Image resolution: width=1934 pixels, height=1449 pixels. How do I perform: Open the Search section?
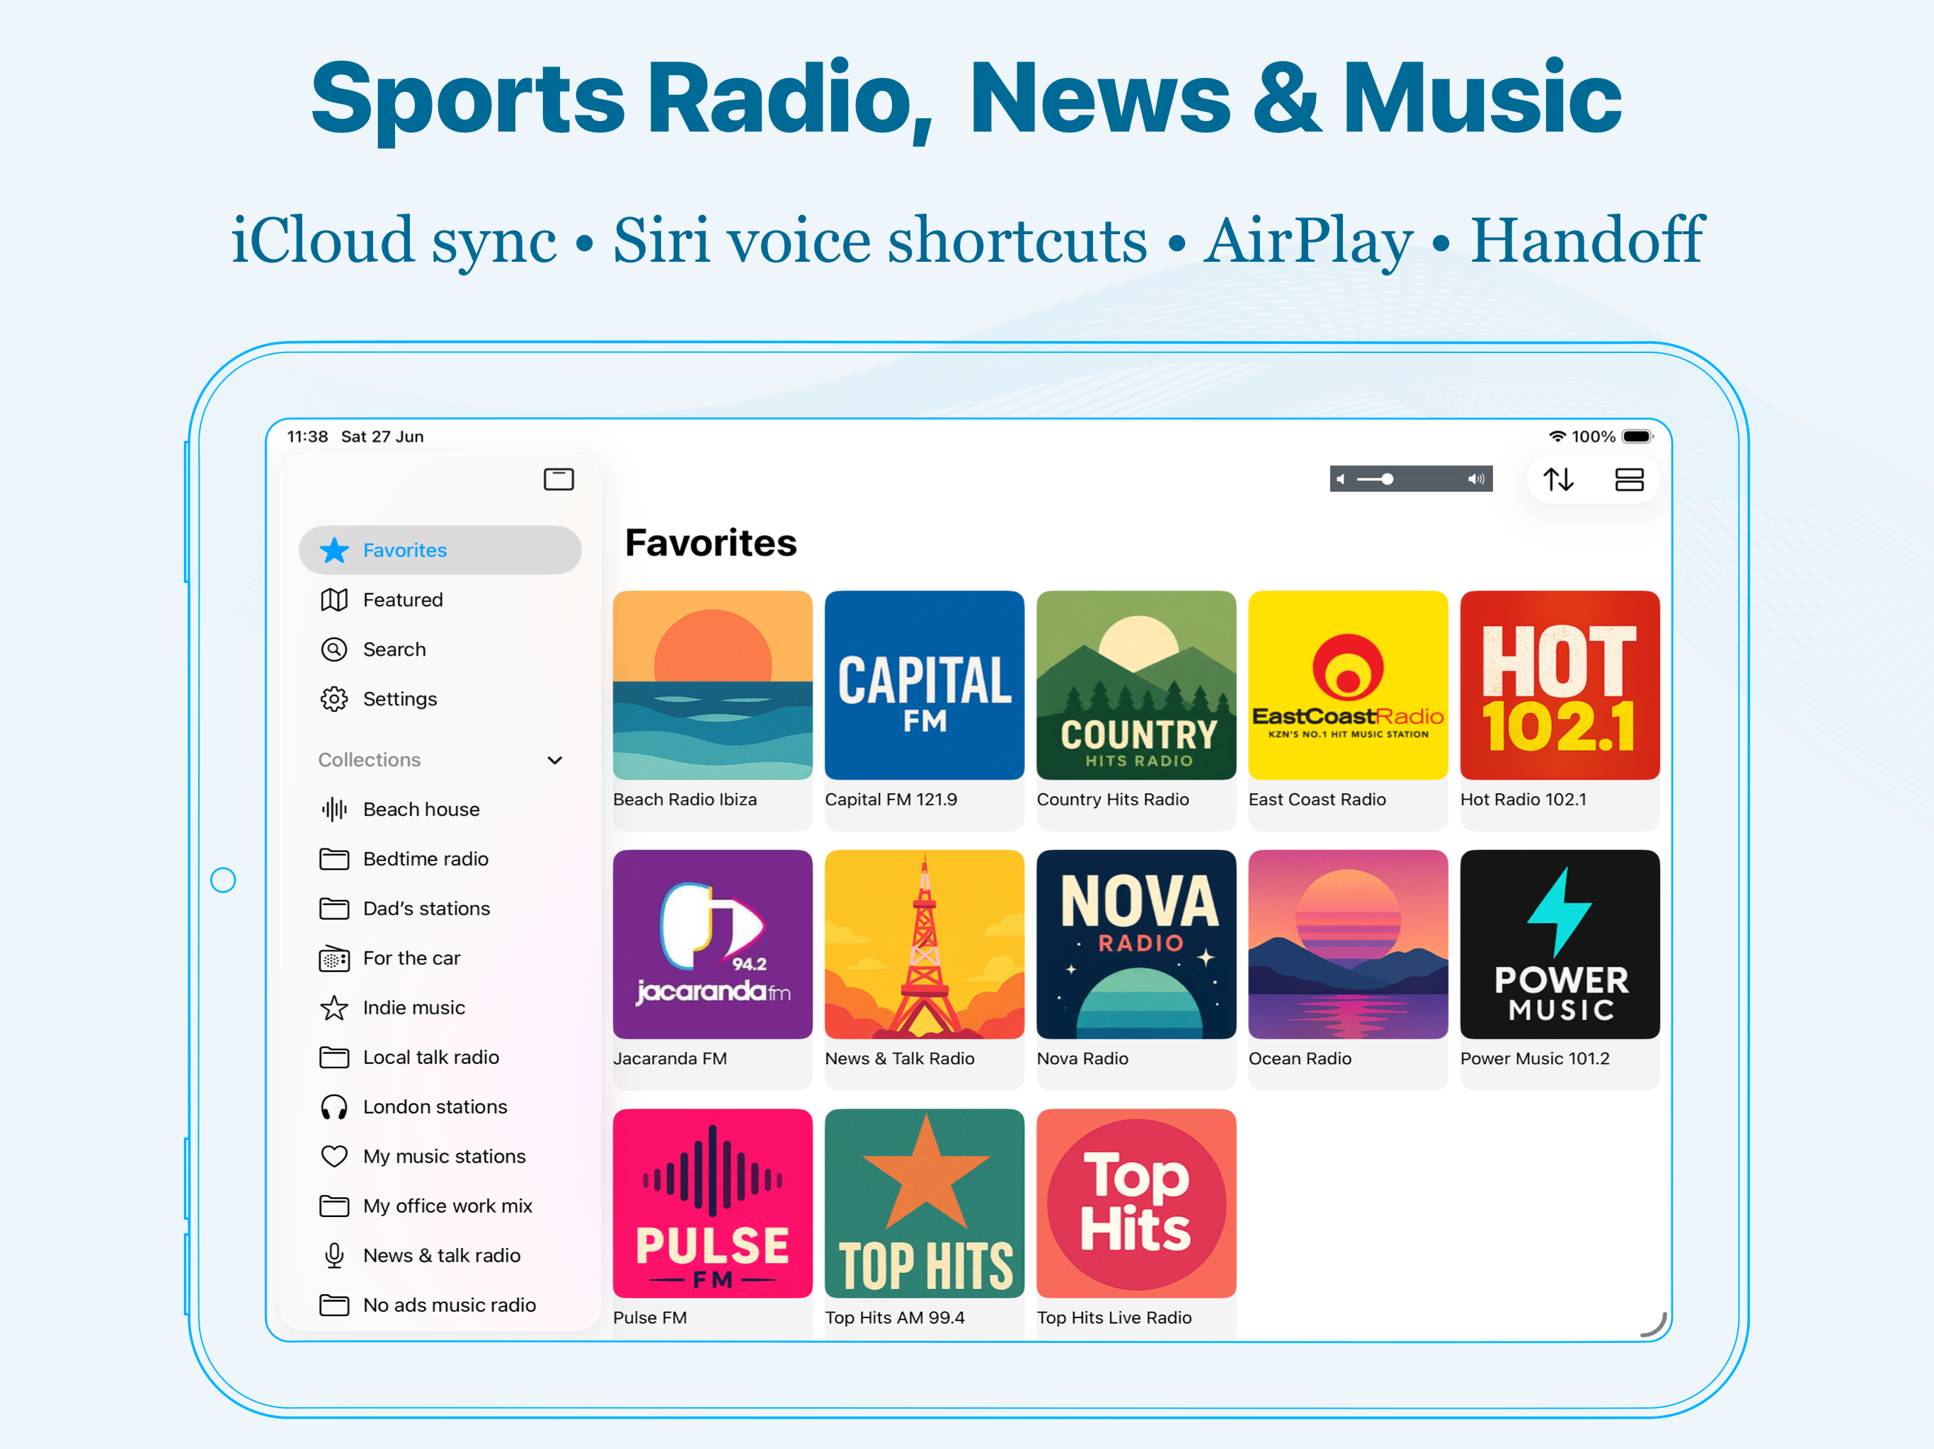pos(440,650)
